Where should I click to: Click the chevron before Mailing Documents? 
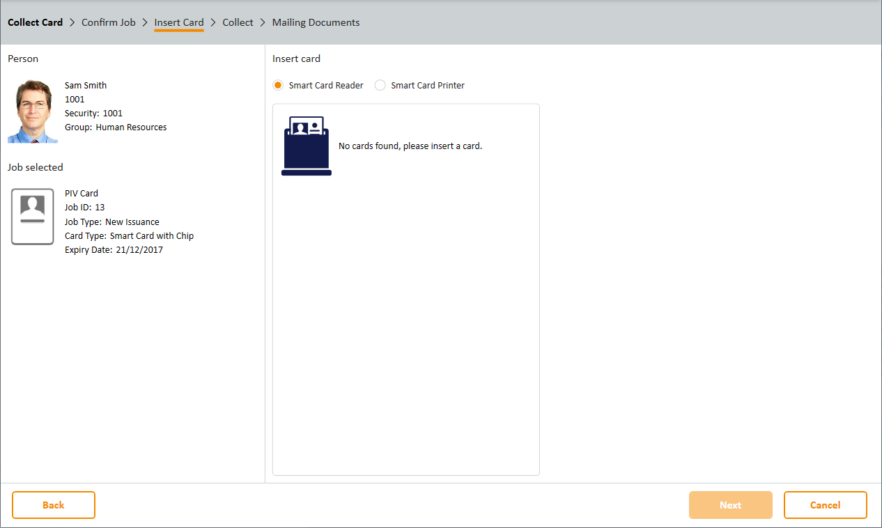[x=263, y=22]
